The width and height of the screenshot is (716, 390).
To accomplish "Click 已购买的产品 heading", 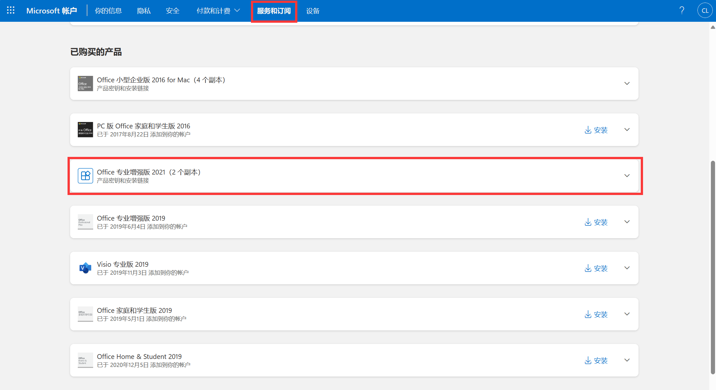I will 96,52.
